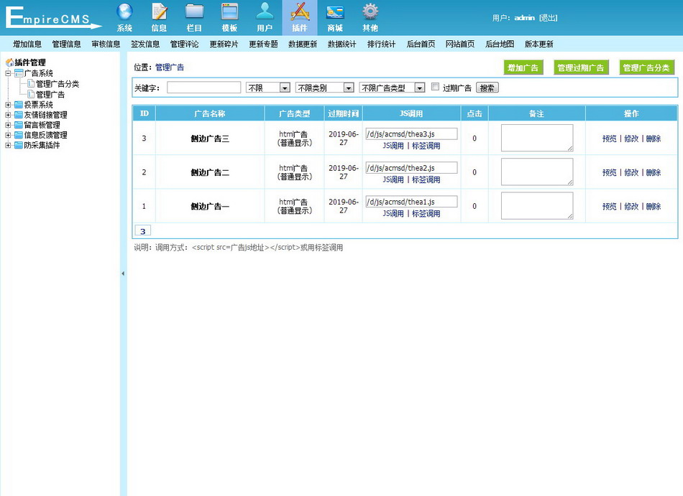Open the 不限 dropdown

(268, 88)
